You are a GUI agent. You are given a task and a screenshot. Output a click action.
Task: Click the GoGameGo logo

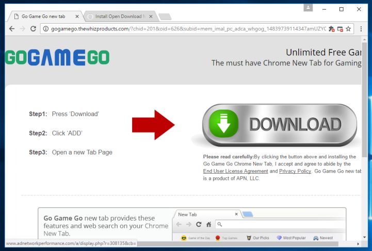tap(57, 57)
